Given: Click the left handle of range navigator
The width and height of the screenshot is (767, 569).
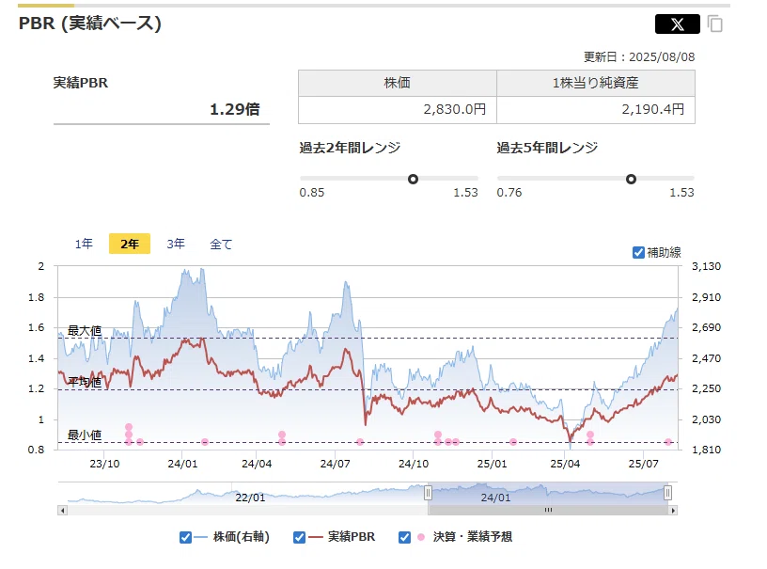Looking at the screenshot, I should [428, 493].
